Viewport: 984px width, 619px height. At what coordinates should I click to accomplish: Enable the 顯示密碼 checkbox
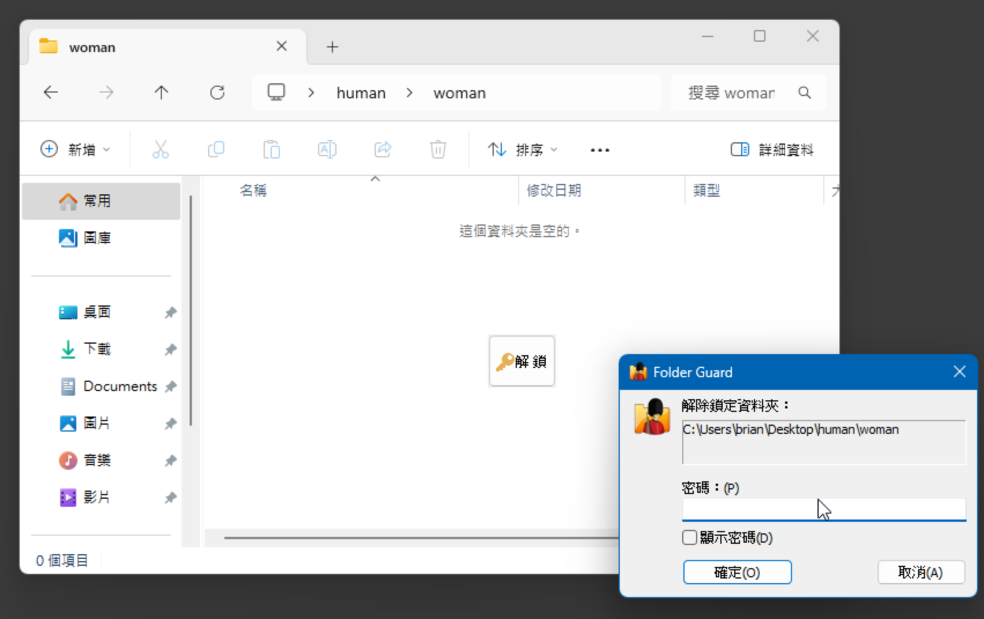pyautogui.click(x=690, y=537)
